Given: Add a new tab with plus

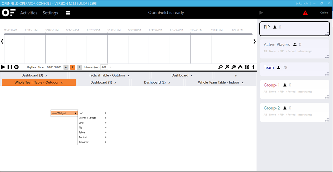Looking at the screenshot, I should [x=236, y=75].
